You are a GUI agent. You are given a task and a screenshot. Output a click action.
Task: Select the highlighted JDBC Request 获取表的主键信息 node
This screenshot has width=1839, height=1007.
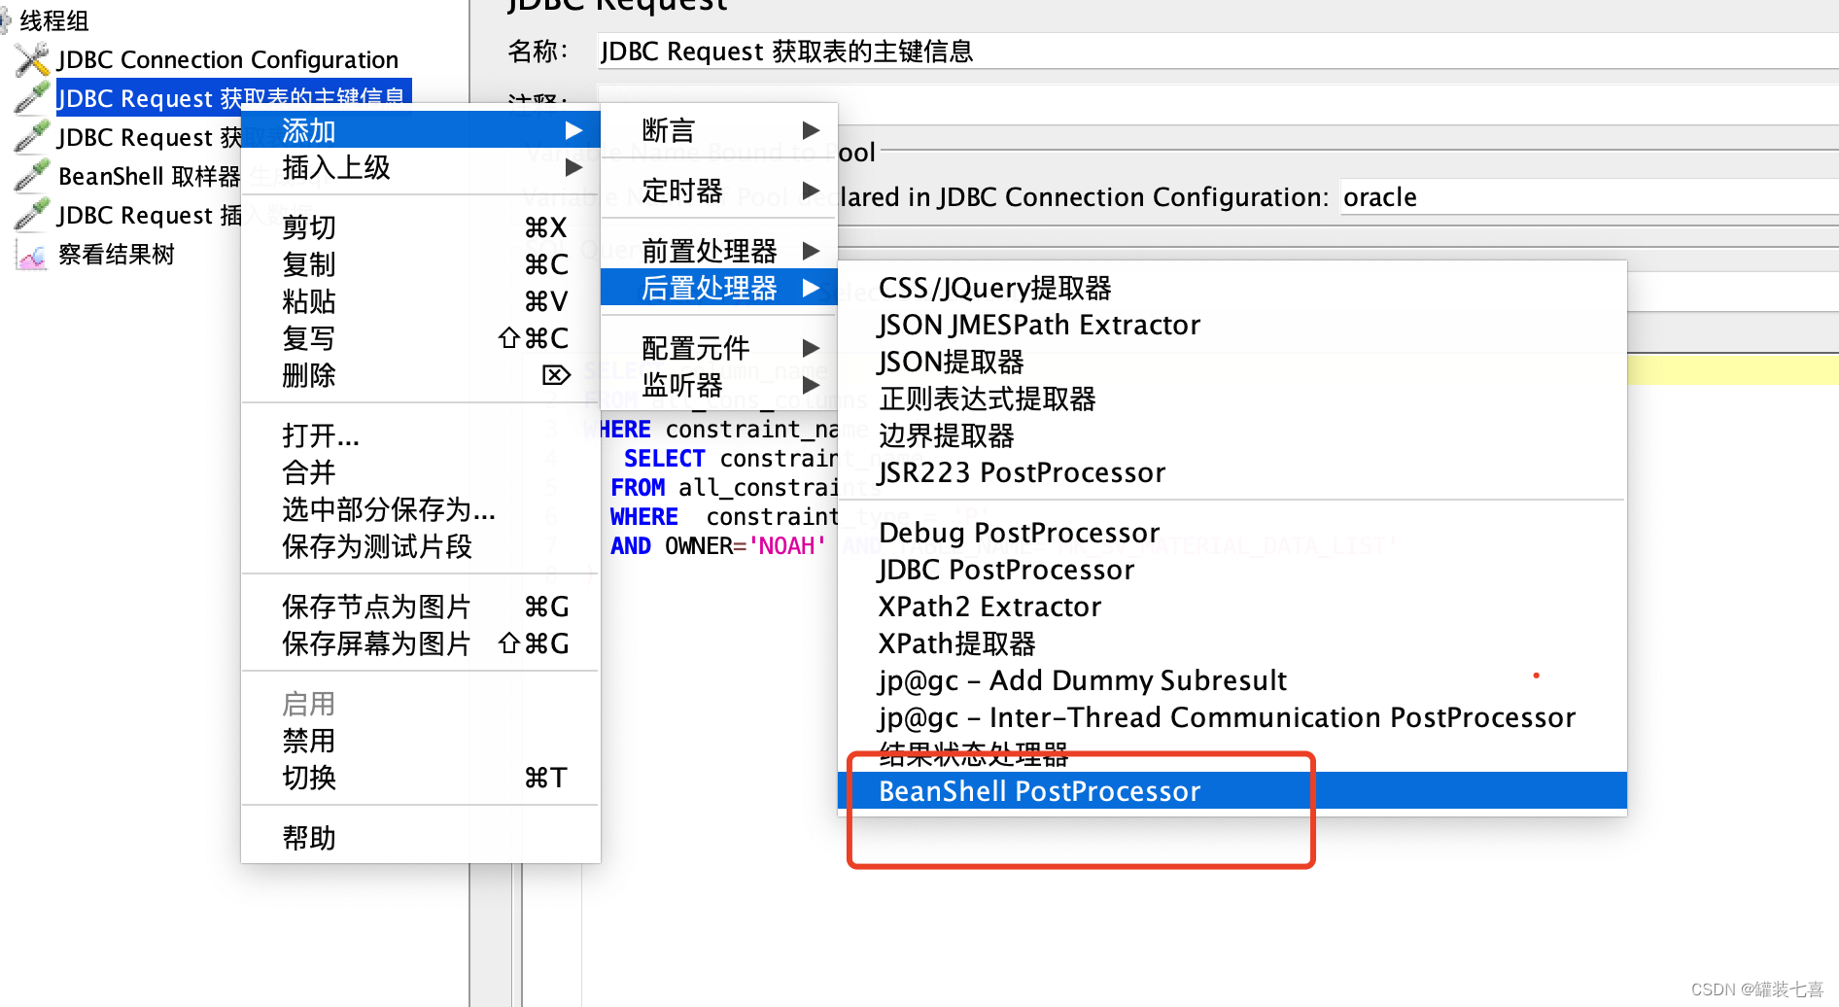(233, 96)
